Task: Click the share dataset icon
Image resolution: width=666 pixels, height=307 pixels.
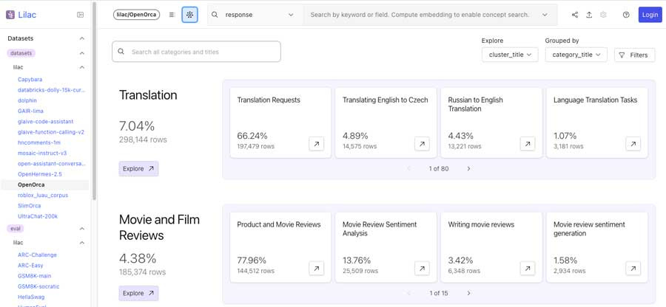Action: click(575, 15)
